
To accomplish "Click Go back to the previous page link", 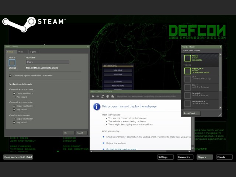I will (121, 149).
